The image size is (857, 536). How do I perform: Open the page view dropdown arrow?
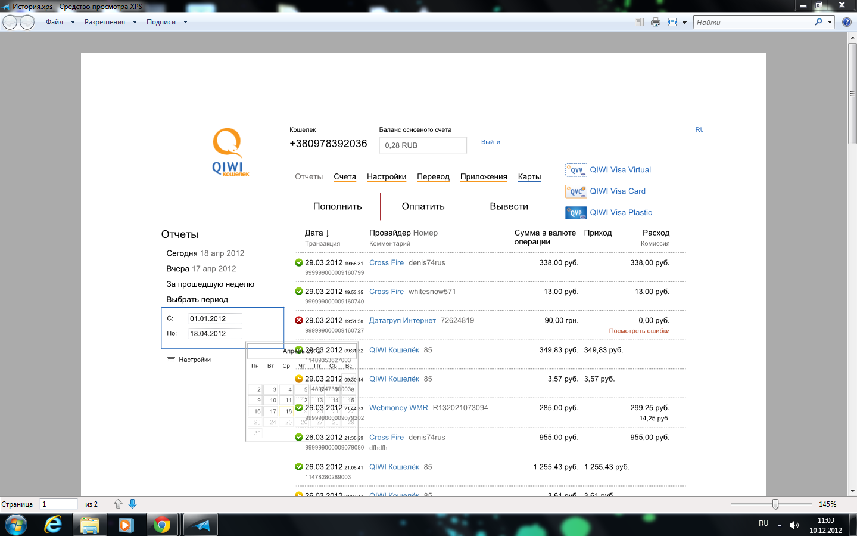click(684, 23)
